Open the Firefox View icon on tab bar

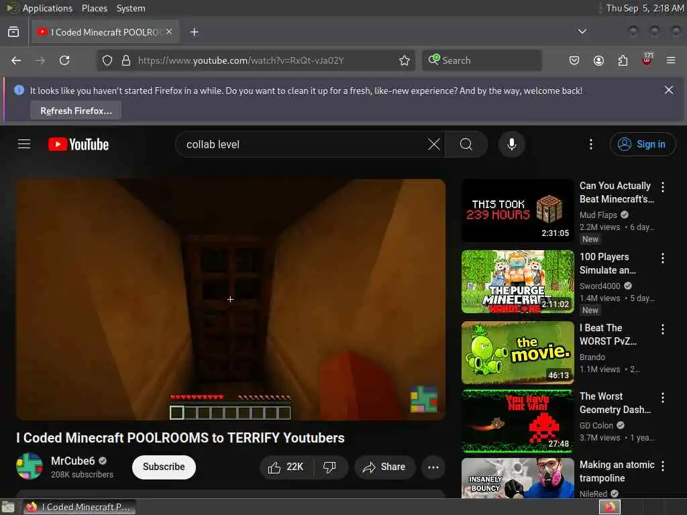[x=13, y=32]
